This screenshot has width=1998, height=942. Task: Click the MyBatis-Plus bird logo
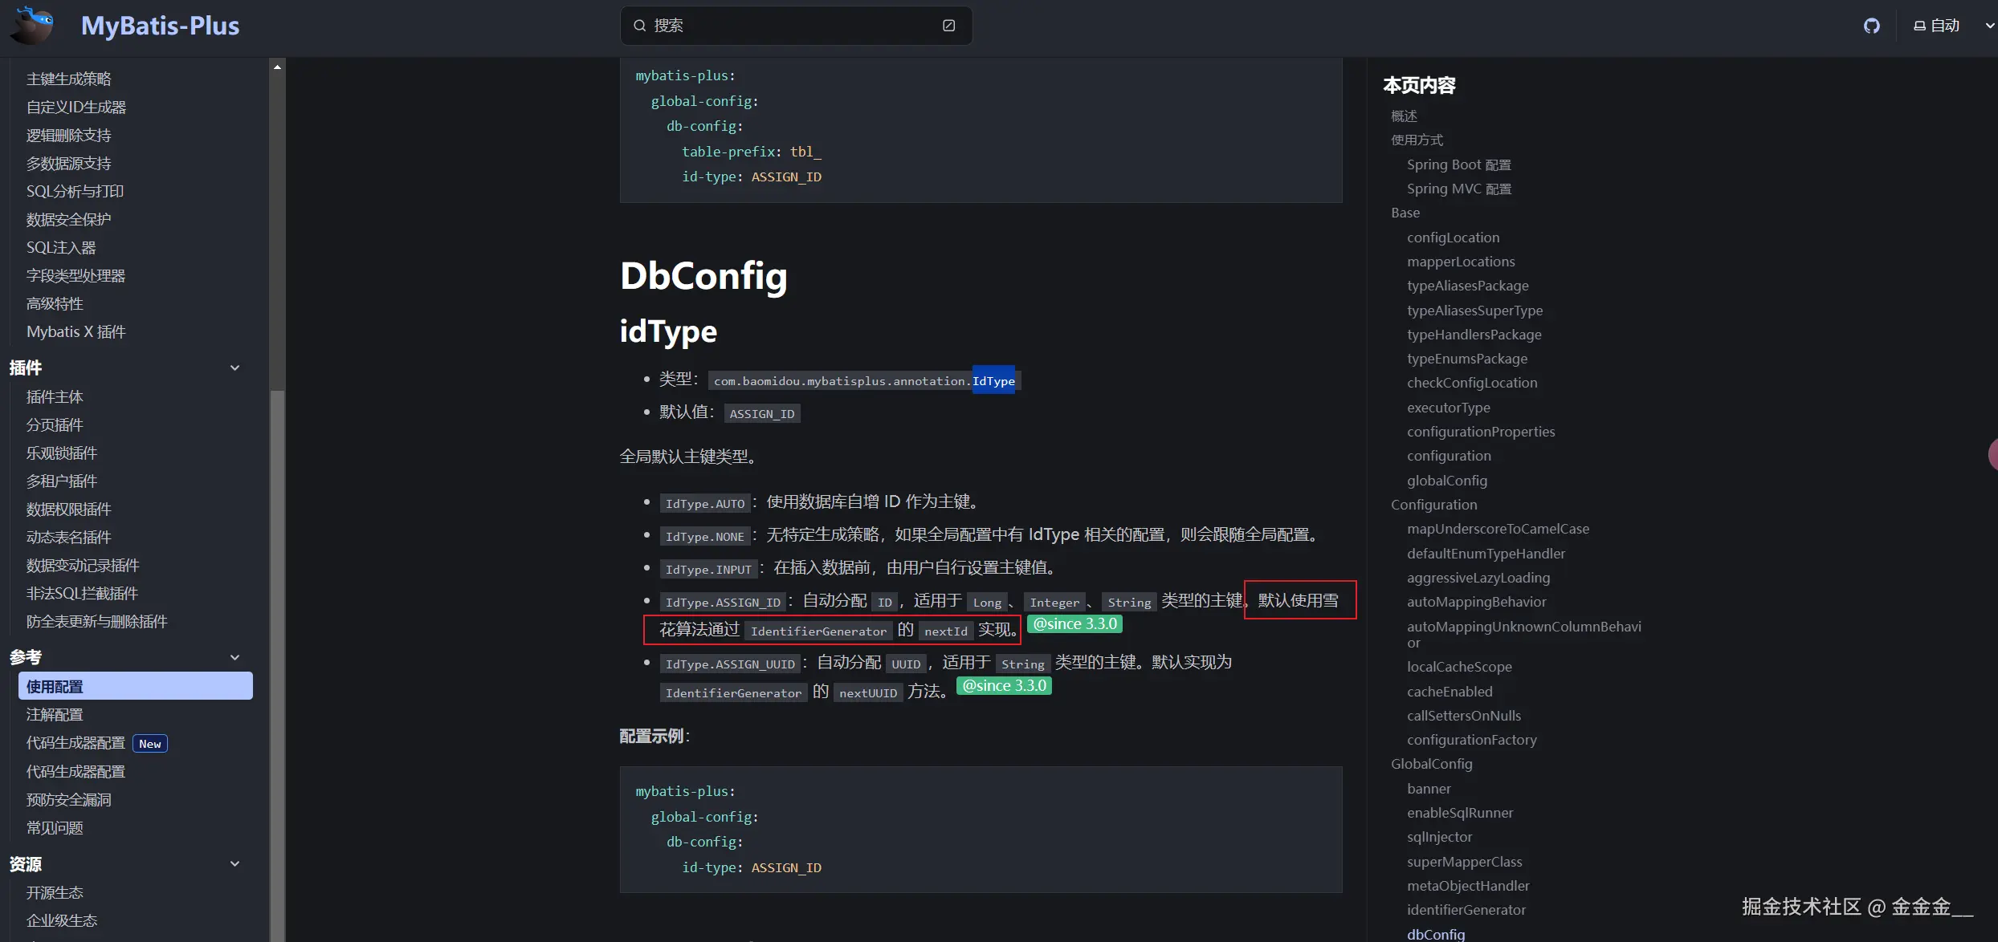coord(32,24)
